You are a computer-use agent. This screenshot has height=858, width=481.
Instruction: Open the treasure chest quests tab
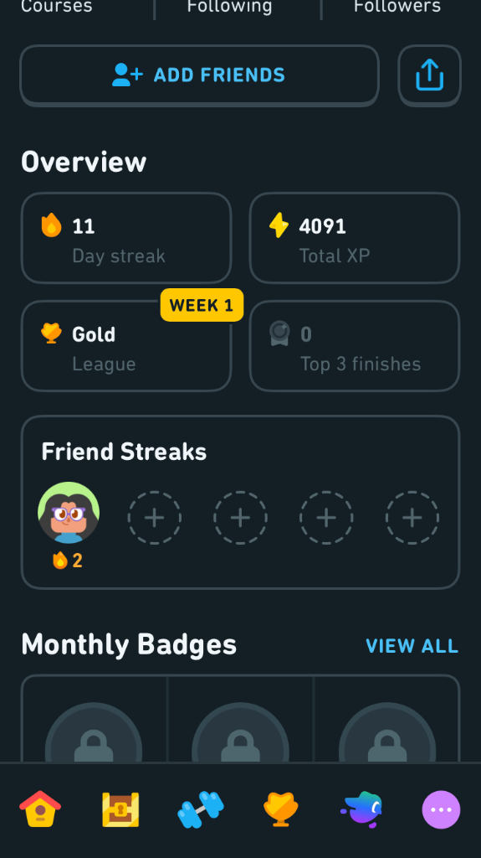(x=120, y=809)
